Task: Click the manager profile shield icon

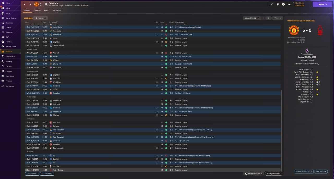Action: click(x=278, y=4)
